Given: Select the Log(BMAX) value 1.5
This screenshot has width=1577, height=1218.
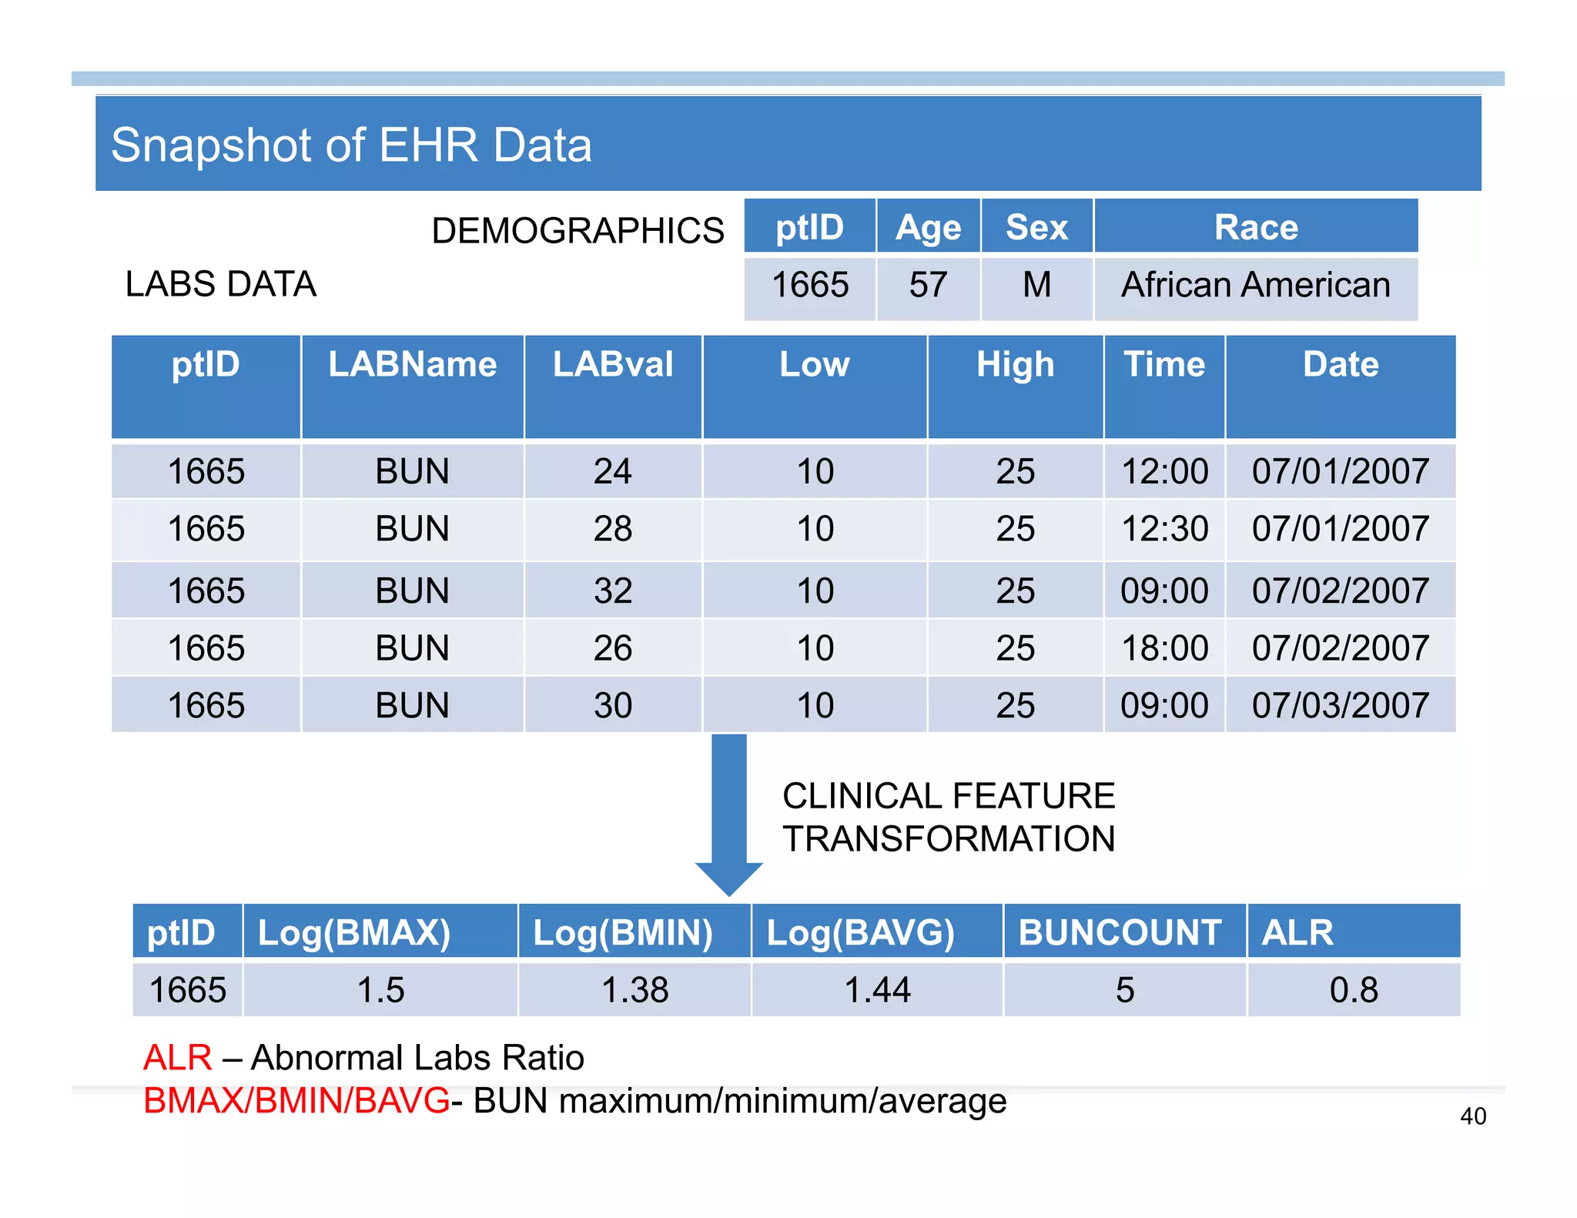Looking at the screenshot, I should coord(380,989).
